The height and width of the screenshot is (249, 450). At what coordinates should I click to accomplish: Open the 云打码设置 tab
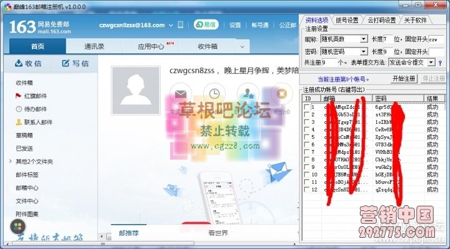point(382,20)
